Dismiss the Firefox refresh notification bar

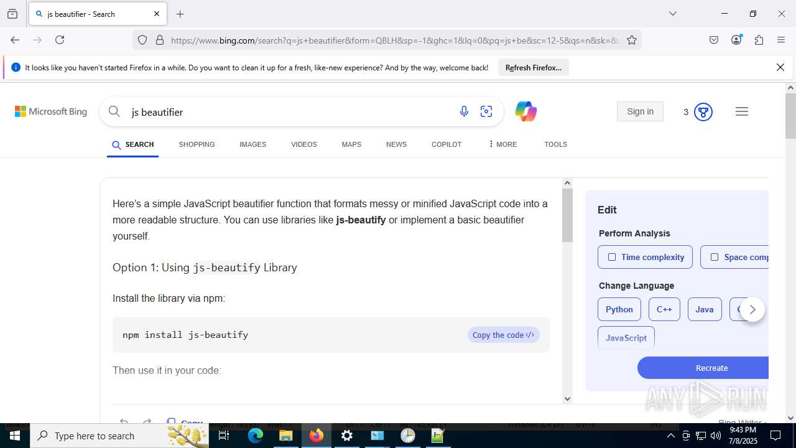pyautogui.click(x=780, y=67)
